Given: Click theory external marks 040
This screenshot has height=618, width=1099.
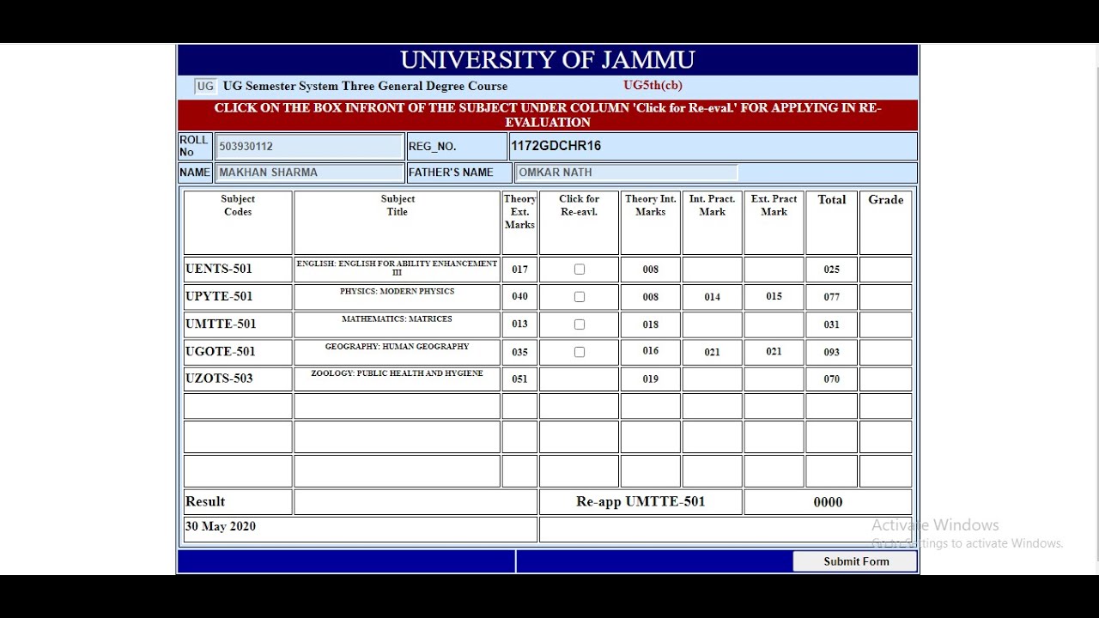Looking at the screenshot, I should coord(519,297).
